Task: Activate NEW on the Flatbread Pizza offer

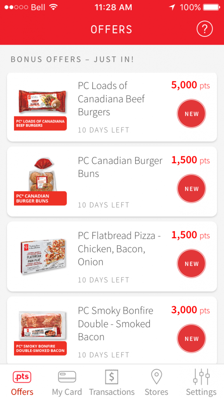Action: (191, 264)
